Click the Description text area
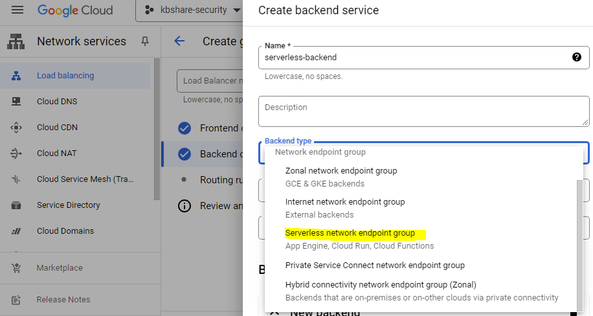This screenshot has height=316, width=593. pyautogui.click(x=423, y=111)
